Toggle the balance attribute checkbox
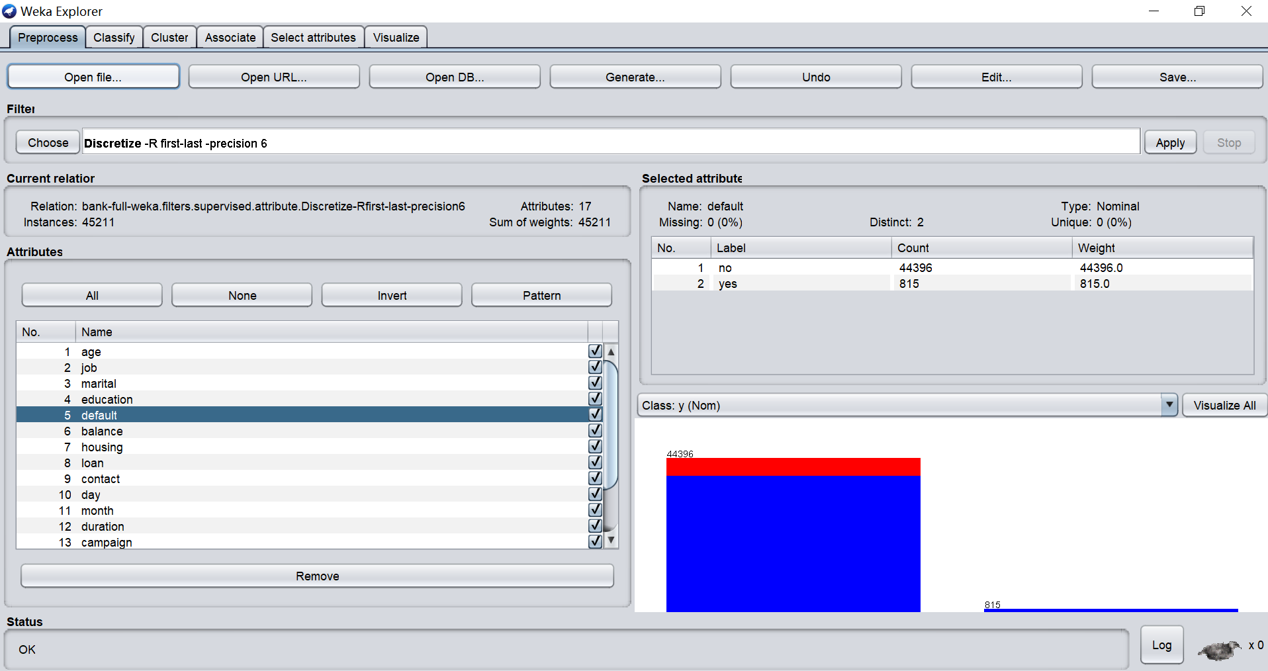 pos(595,431)
